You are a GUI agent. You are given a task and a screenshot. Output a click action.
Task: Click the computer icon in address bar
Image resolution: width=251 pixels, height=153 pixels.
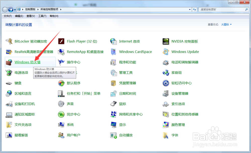(19, 9)
